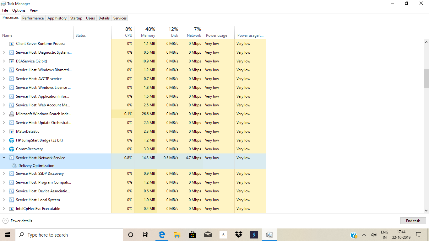Open Task View from the taskbar

(146, 235)
